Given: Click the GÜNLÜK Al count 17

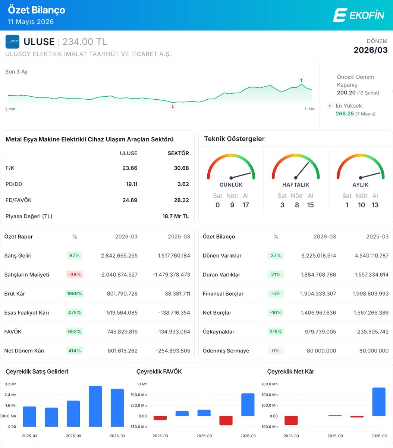Looking at the screenshot, I should coord(246,205).
